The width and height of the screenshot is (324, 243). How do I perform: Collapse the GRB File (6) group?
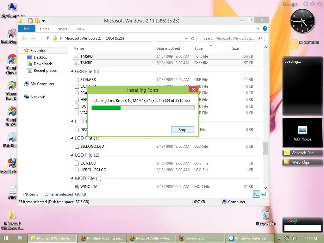(x=72, y=72)
